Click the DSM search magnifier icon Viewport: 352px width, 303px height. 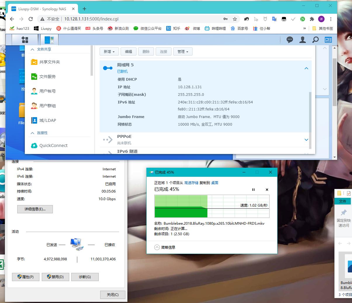point(315,40)
